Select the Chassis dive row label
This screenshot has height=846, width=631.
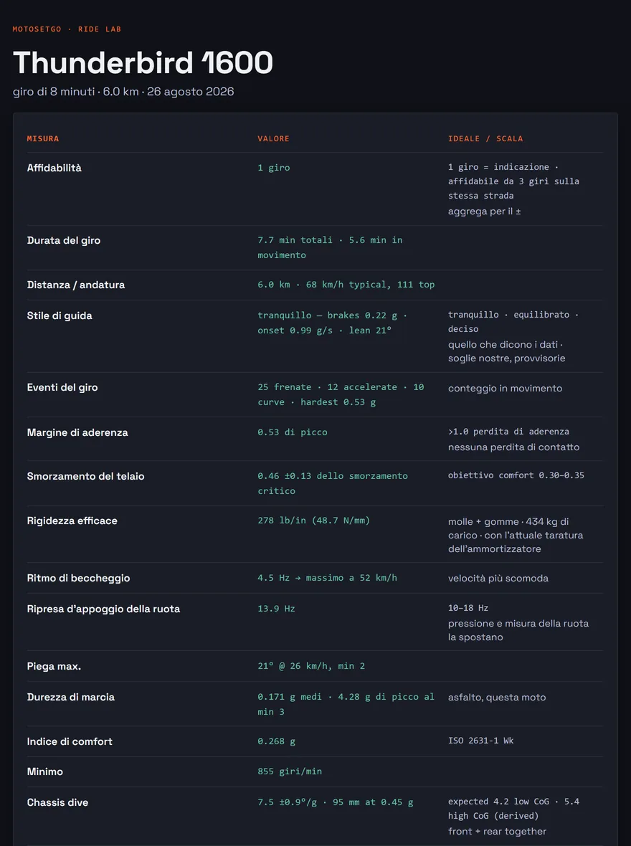tap(57, 802)
